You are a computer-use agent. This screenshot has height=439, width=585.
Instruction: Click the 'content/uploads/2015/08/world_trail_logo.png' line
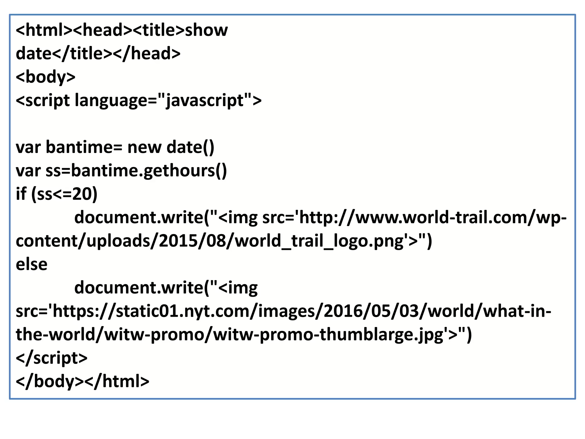(x=224, y=241)
